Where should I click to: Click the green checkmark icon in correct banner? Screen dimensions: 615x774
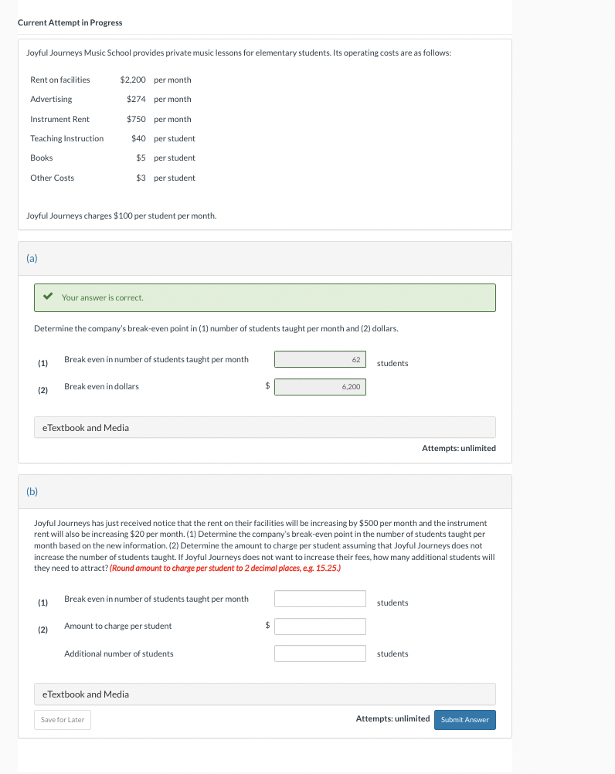(48, 296)
